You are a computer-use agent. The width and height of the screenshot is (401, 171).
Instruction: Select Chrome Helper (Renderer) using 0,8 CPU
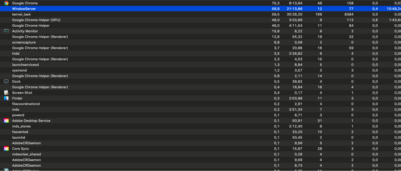[x=40, y=76]
